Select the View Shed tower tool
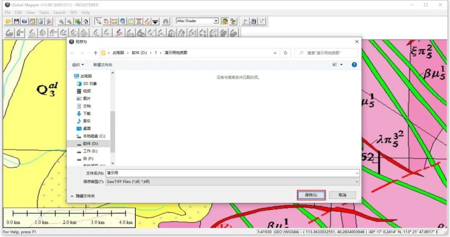This screenshot has height=237, width=450. [139, 21]
